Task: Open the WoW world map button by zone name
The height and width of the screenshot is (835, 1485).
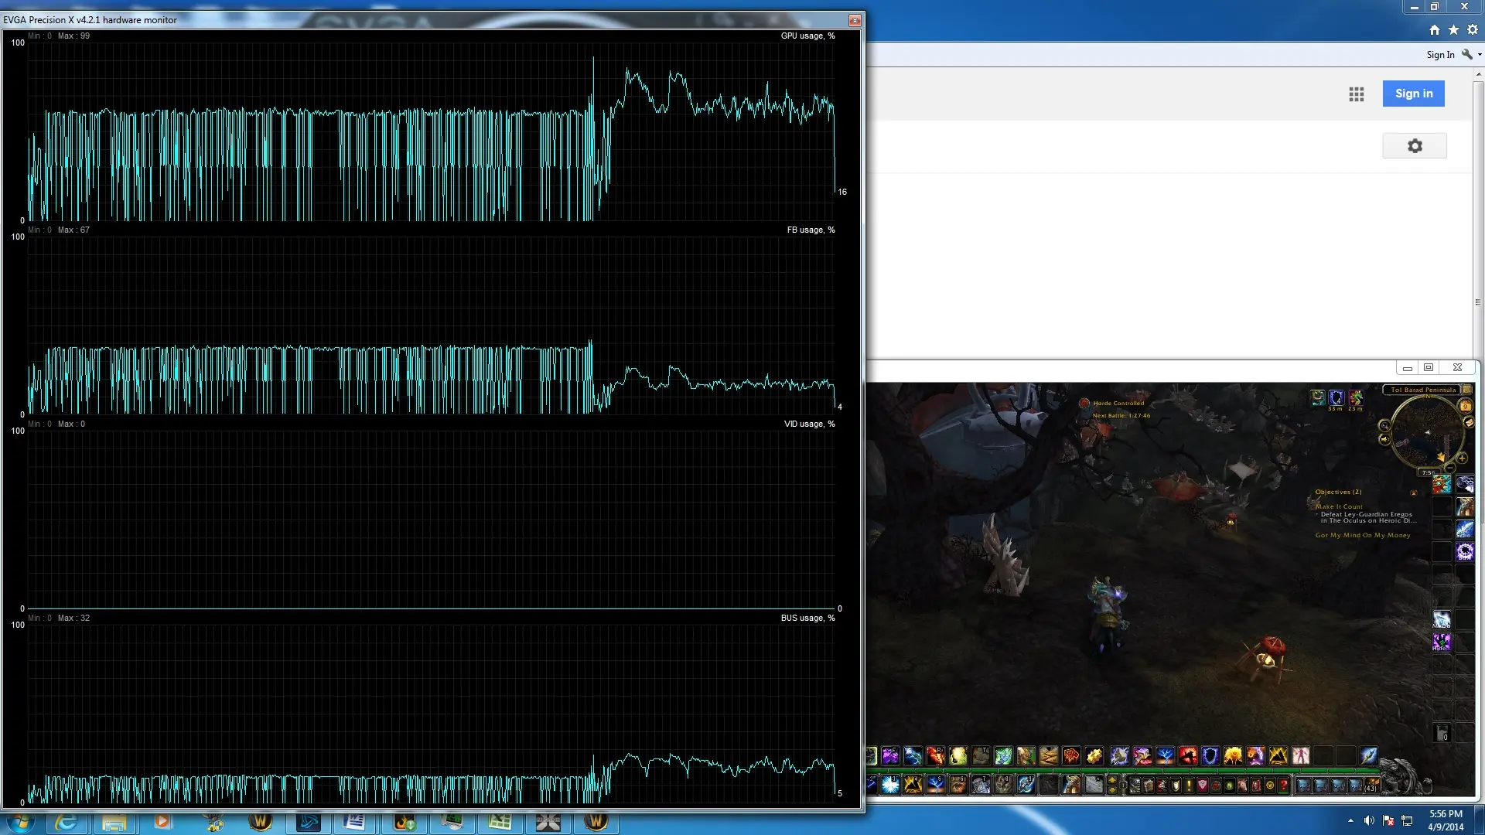Action: coord(1467,390)
